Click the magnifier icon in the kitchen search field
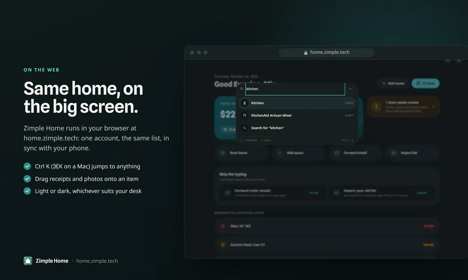Viewport: 468px width, 280px height. click(x=242, y=89)
